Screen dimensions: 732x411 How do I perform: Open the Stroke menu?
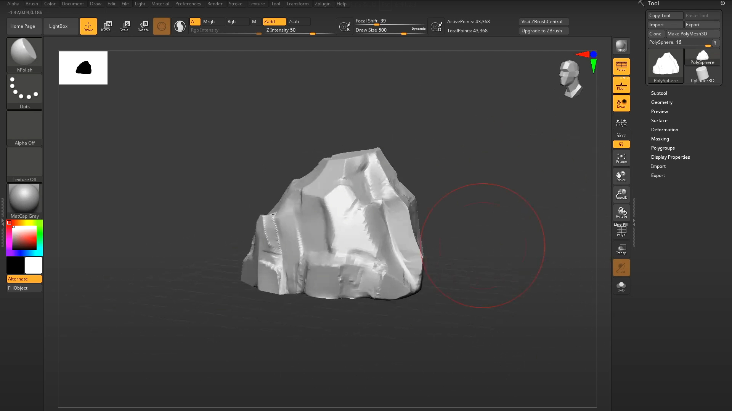click(235, 4)
